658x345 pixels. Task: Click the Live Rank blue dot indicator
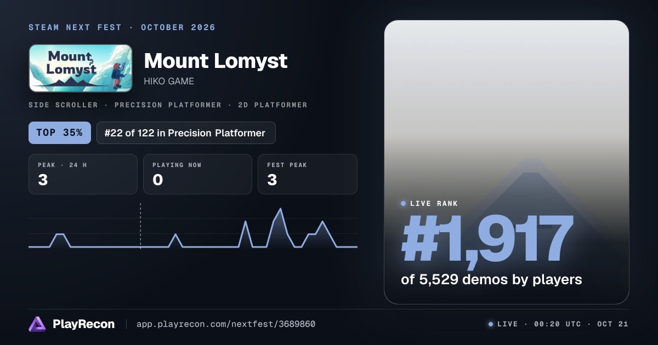404,204
